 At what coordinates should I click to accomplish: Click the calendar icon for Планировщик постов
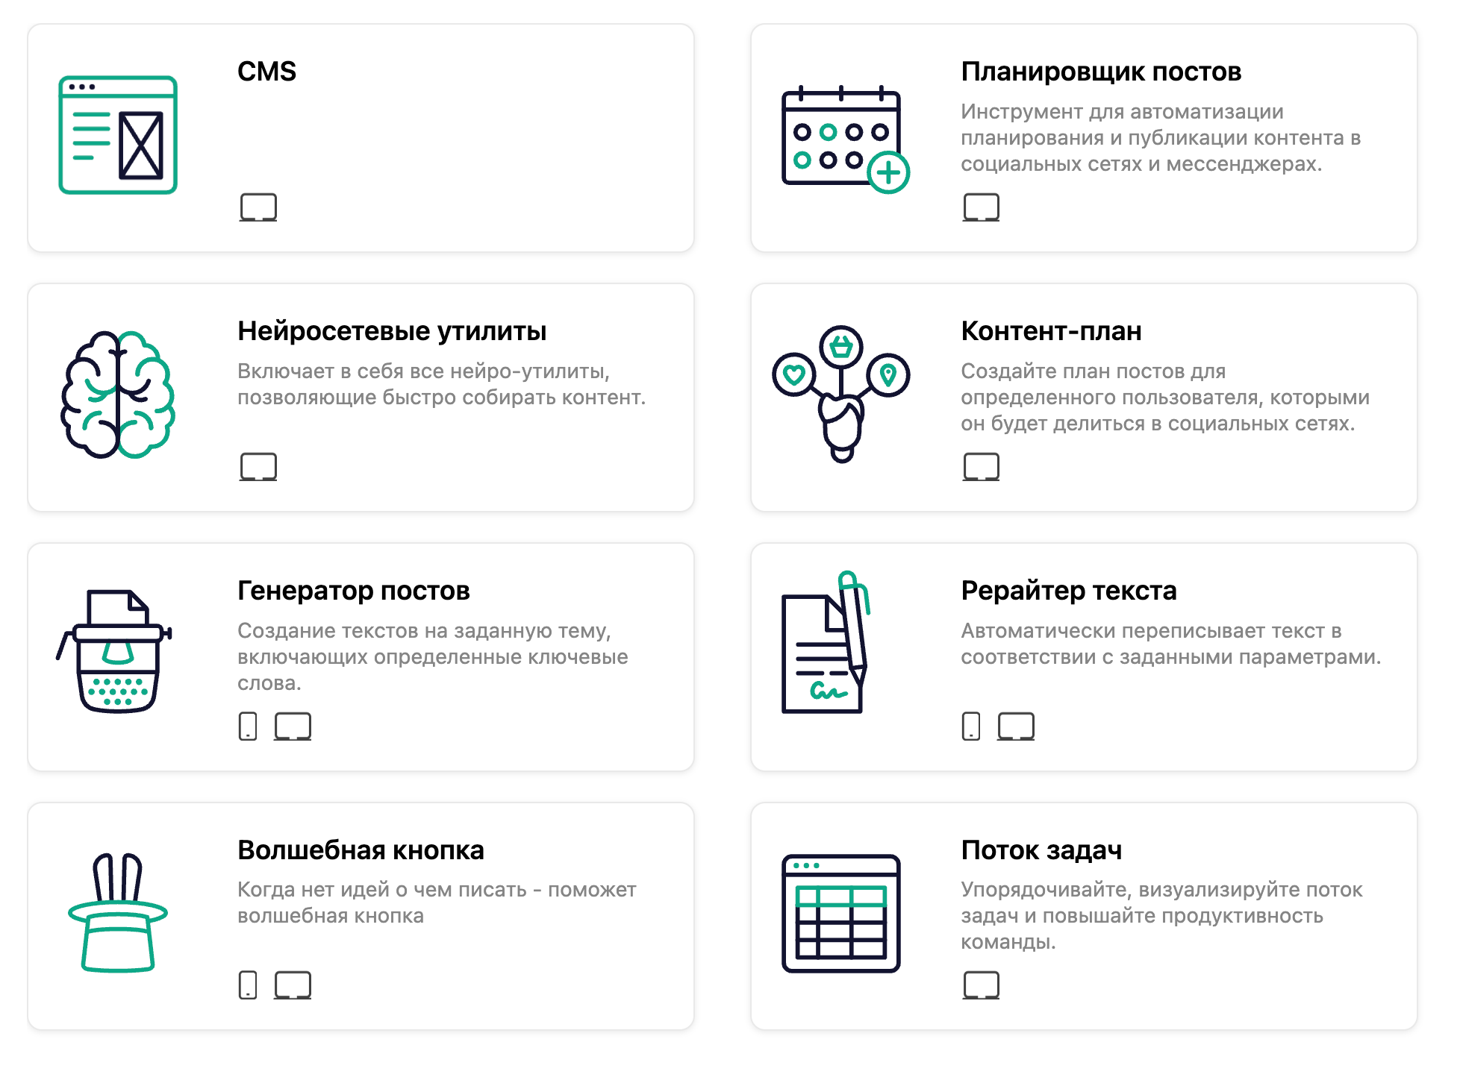click(844, 139)
